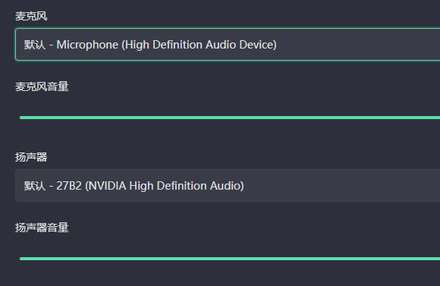The image size is (440, 286).
Task: Click the 默认 text in the speaker field
Action: (35, 186)
